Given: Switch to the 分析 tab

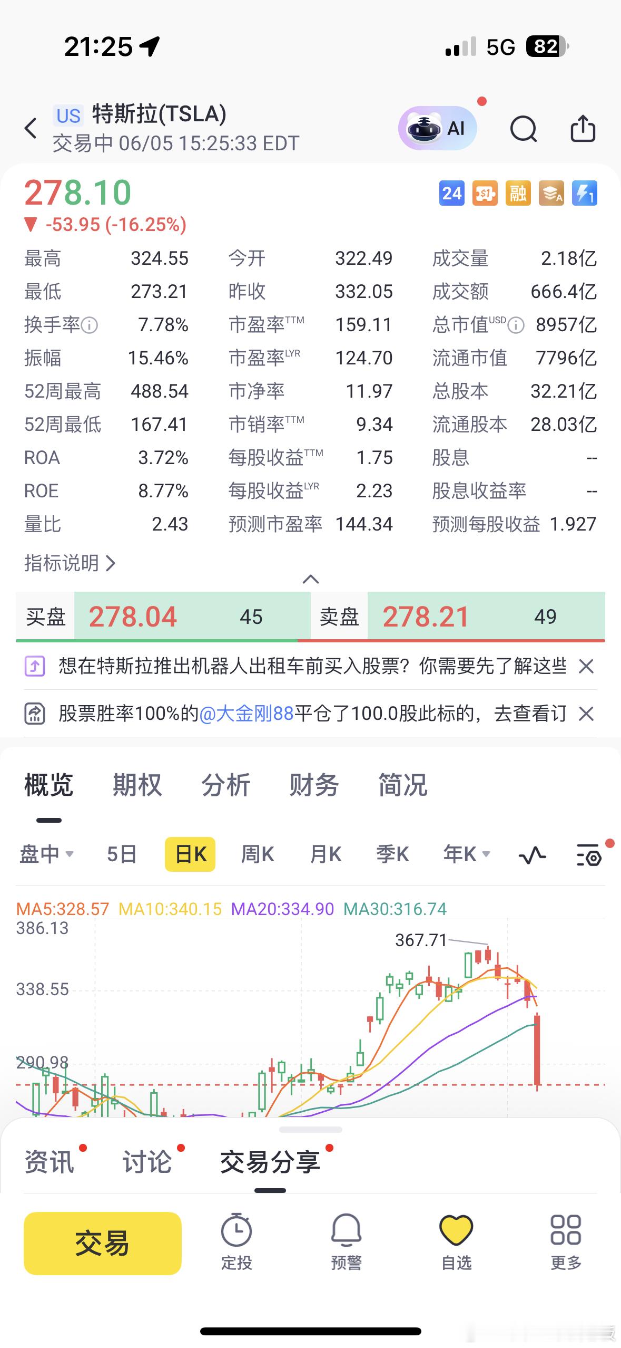Looking at the screenshot, I should click(226, 785).
